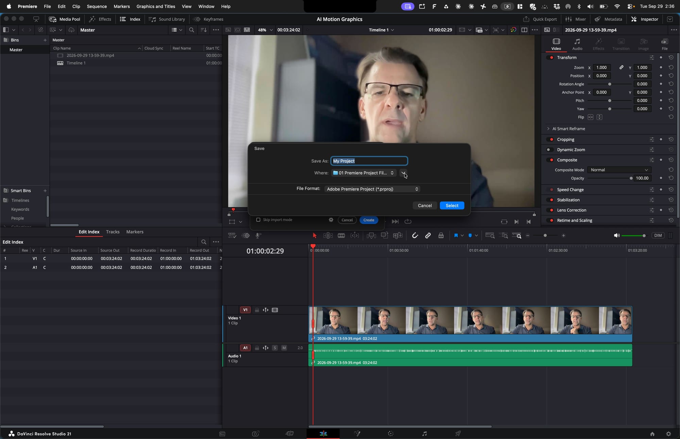
Task: Solo the Audio 1 track
Action: [275, 348]
